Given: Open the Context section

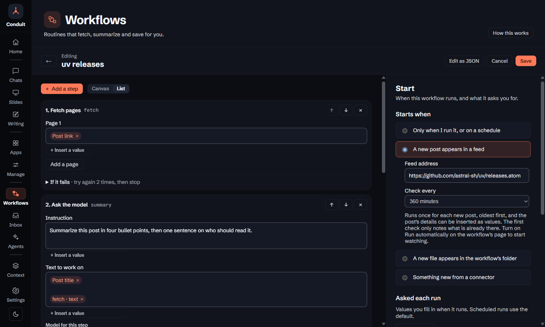Looking at the screenshot, I should (16, 270).
